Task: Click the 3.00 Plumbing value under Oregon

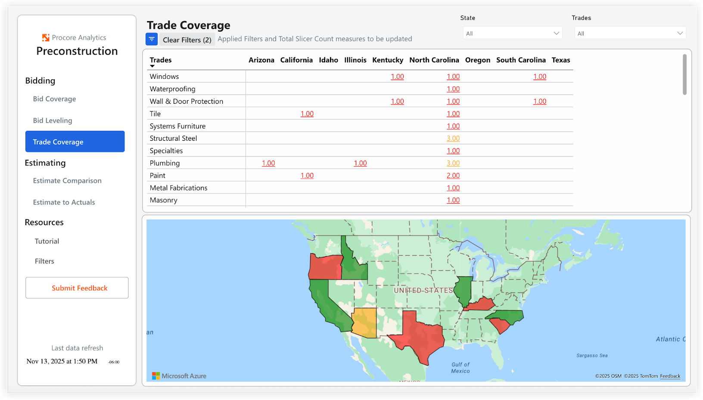Action: tap(453, 163)
